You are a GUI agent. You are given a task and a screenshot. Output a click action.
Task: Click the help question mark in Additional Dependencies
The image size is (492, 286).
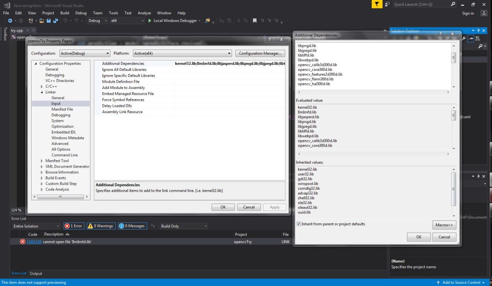[441, 34]
